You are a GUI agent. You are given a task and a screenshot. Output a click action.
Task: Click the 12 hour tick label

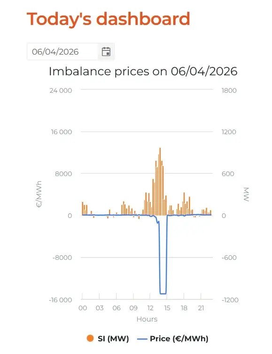click(150, 308)
